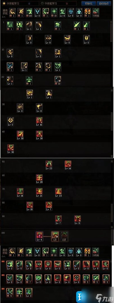Choose the Lv 4 skill in row 100
The width and height of the screenshot is (114, 303).
point(39,236)
